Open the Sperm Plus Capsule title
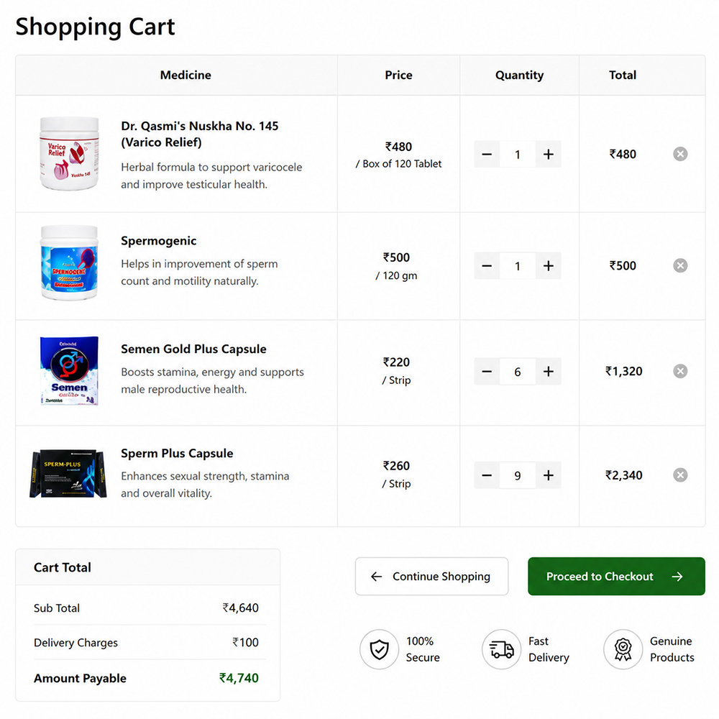This screenshot has width=719, height=719. click(x=177, y=453)
